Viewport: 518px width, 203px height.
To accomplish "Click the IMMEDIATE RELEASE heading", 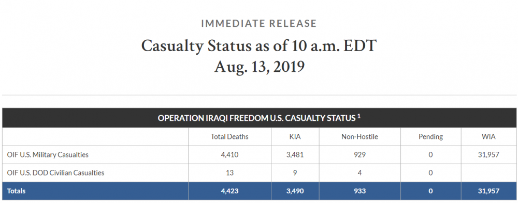I will point(258,23).
